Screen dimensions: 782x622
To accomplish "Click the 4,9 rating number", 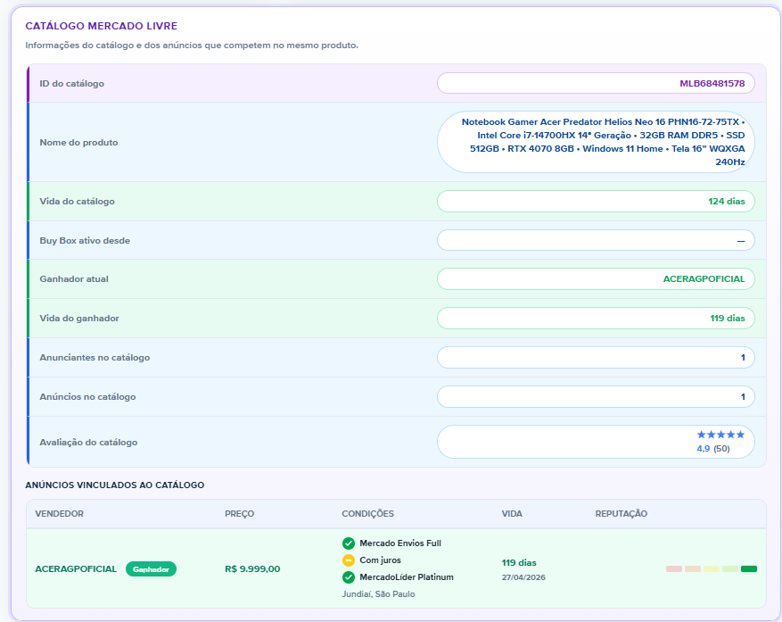I will pyautogui.click(x=704, y=448).
